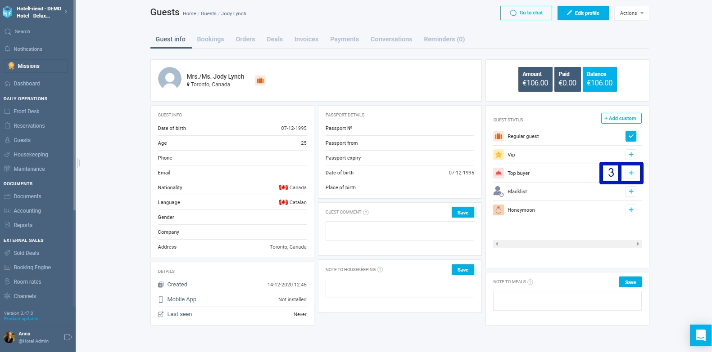
Task: Click help icon beside Note to Housekeeping
Action: 380,270
